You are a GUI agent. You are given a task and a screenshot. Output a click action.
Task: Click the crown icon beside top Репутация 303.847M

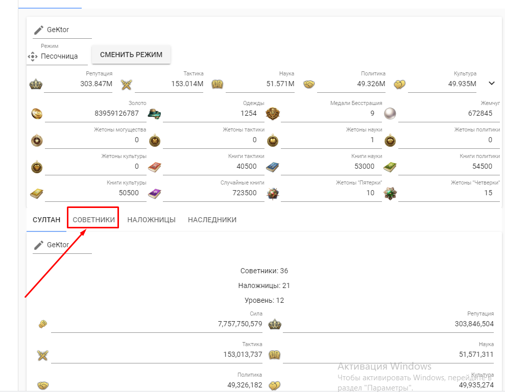tap(36, 84)
